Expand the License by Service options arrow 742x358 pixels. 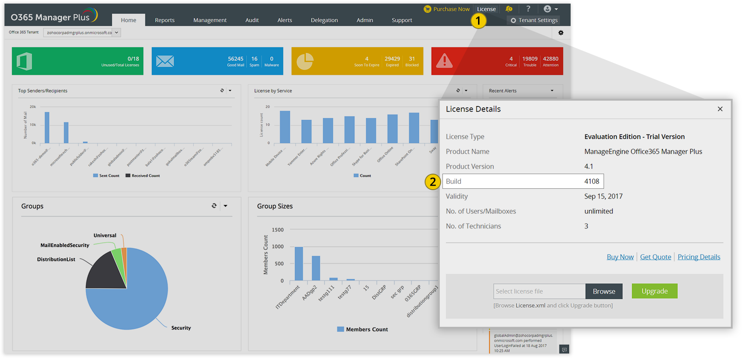pos(466,91)
